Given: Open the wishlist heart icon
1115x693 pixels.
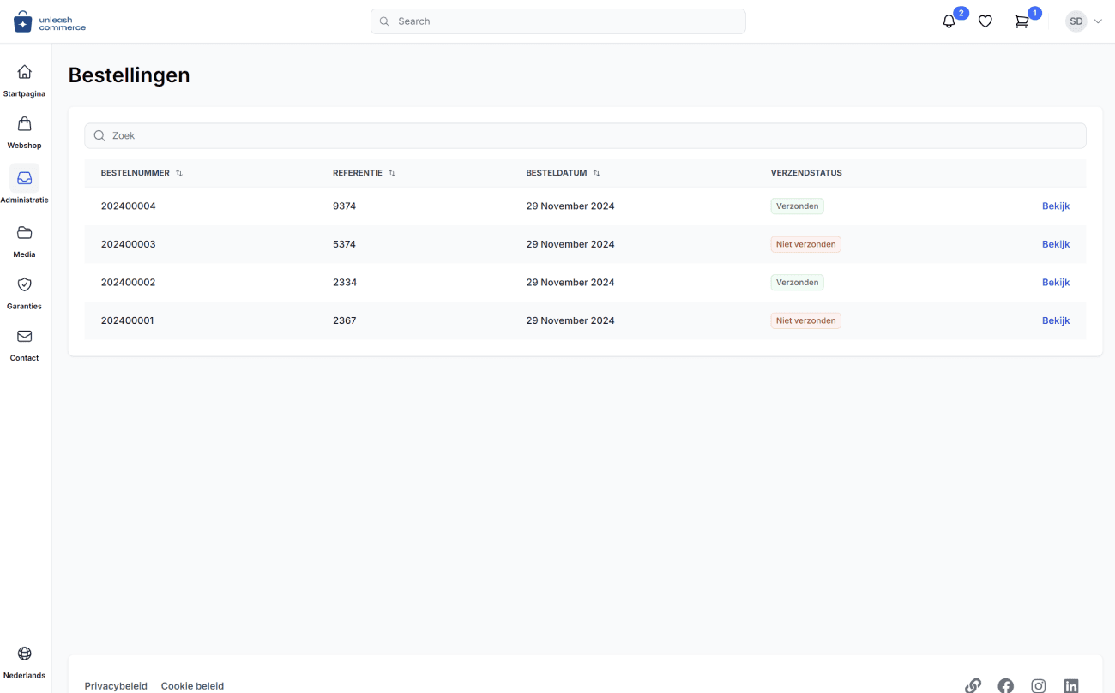Looking at the screenshot, I should click(x=985, y=21).
